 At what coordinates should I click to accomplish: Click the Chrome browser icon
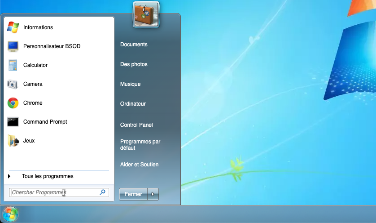13,103
